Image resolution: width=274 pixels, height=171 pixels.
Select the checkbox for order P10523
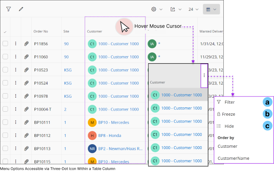5,70
